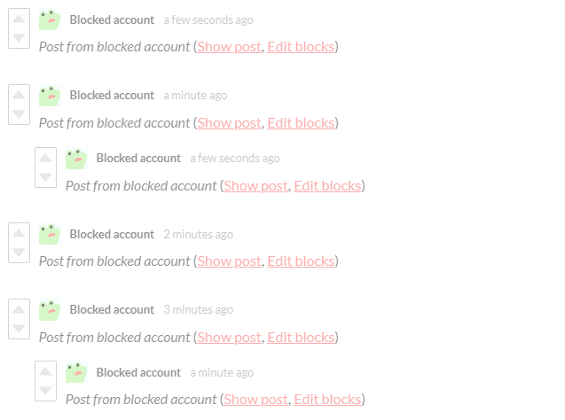
Task: Upvote the top post from a few seconds ago
Action: (19, 19)
